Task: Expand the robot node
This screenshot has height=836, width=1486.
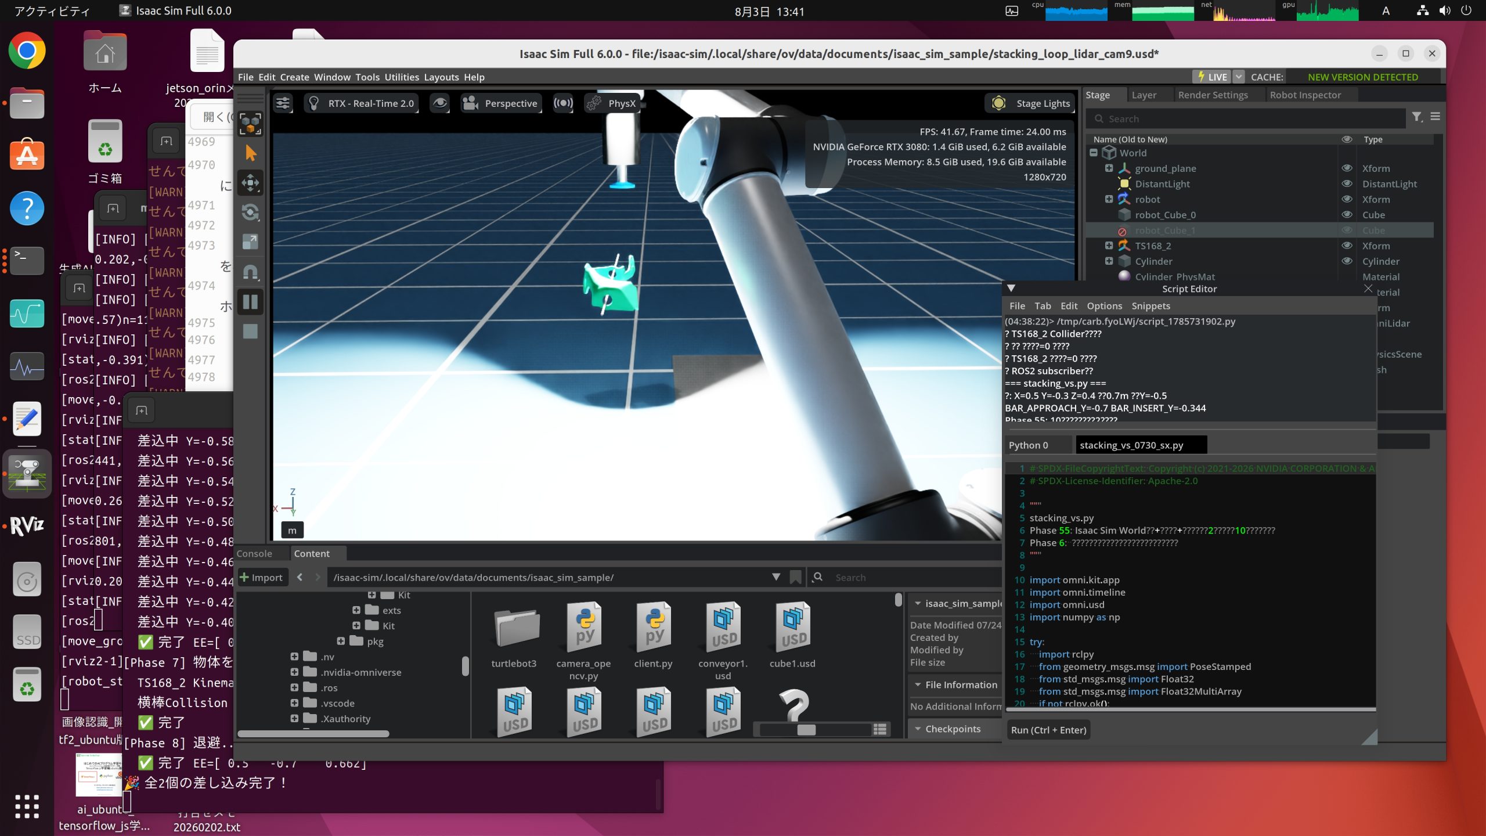Action: pos(1109,199)
